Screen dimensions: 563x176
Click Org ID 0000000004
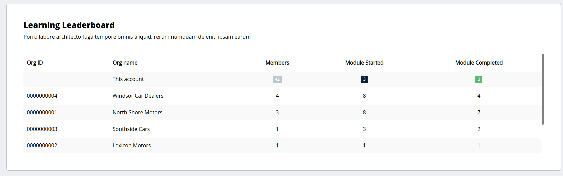pos(42,96)
